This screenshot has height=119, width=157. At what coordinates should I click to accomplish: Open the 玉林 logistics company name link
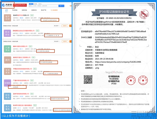pyautogui.click(x=21, y=94)
